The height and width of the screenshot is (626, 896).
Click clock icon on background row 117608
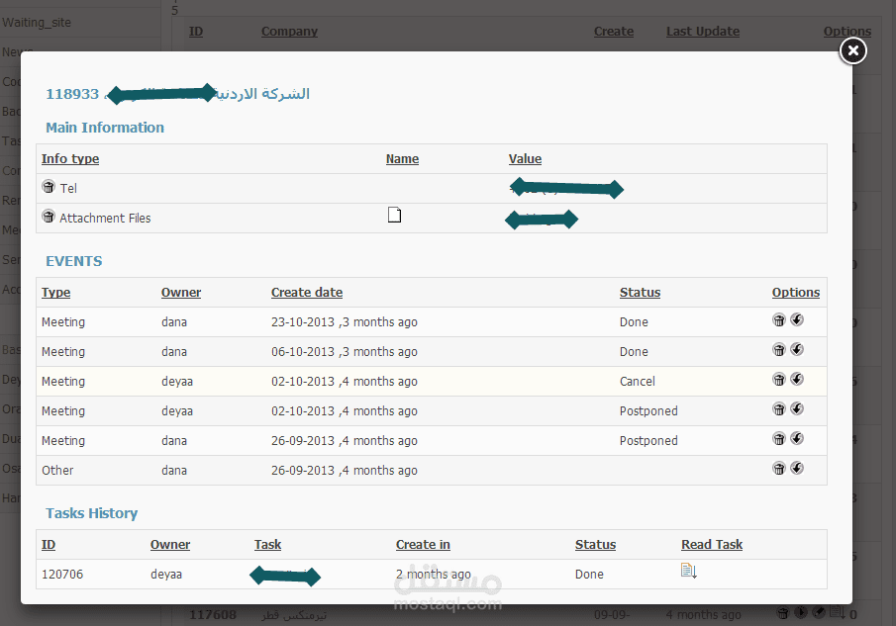pos(801,612)
